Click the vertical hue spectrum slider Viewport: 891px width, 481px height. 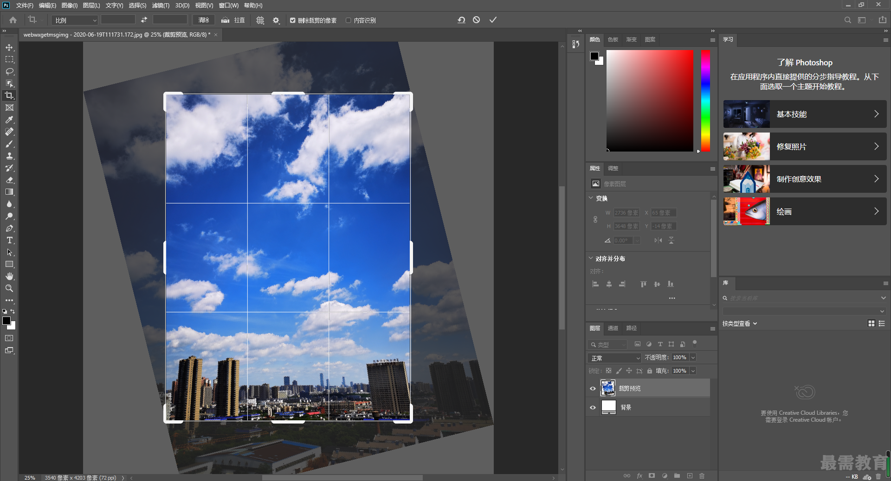(x=705, y=101)
